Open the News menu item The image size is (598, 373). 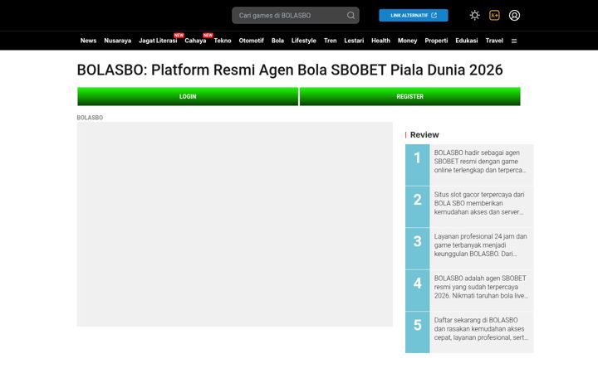point(89,41)
